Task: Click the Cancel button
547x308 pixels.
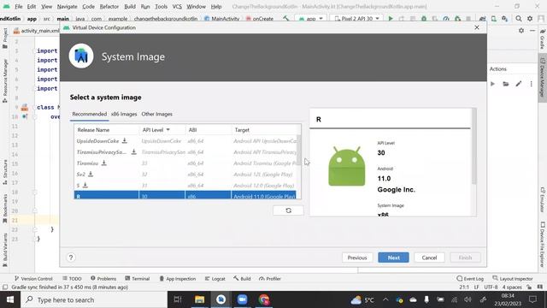Action: point(429,258)
